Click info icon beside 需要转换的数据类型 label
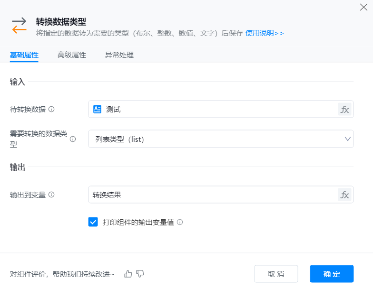 [x=73, y=139]
